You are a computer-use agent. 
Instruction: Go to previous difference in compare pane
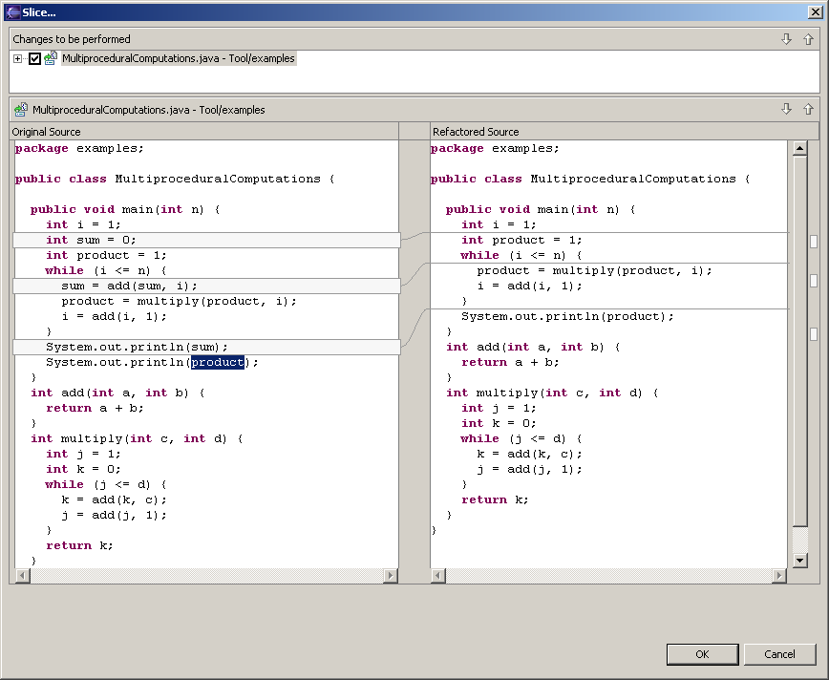[808, 109]
